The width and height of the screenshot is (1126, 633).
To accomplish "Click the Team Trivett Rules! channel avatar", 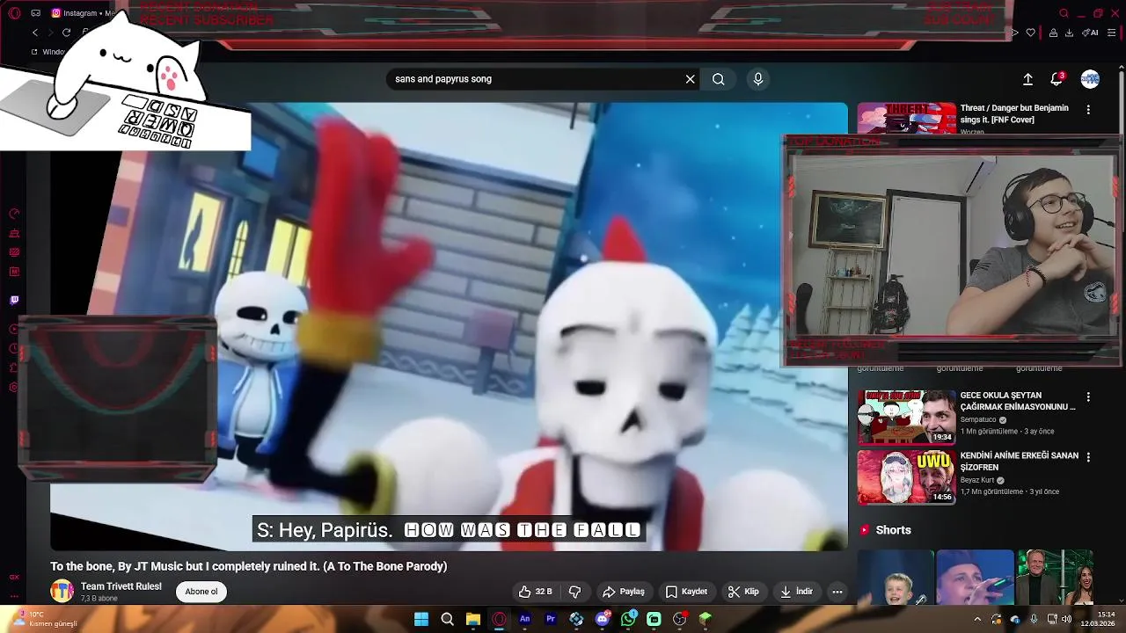I will point(62,592).
